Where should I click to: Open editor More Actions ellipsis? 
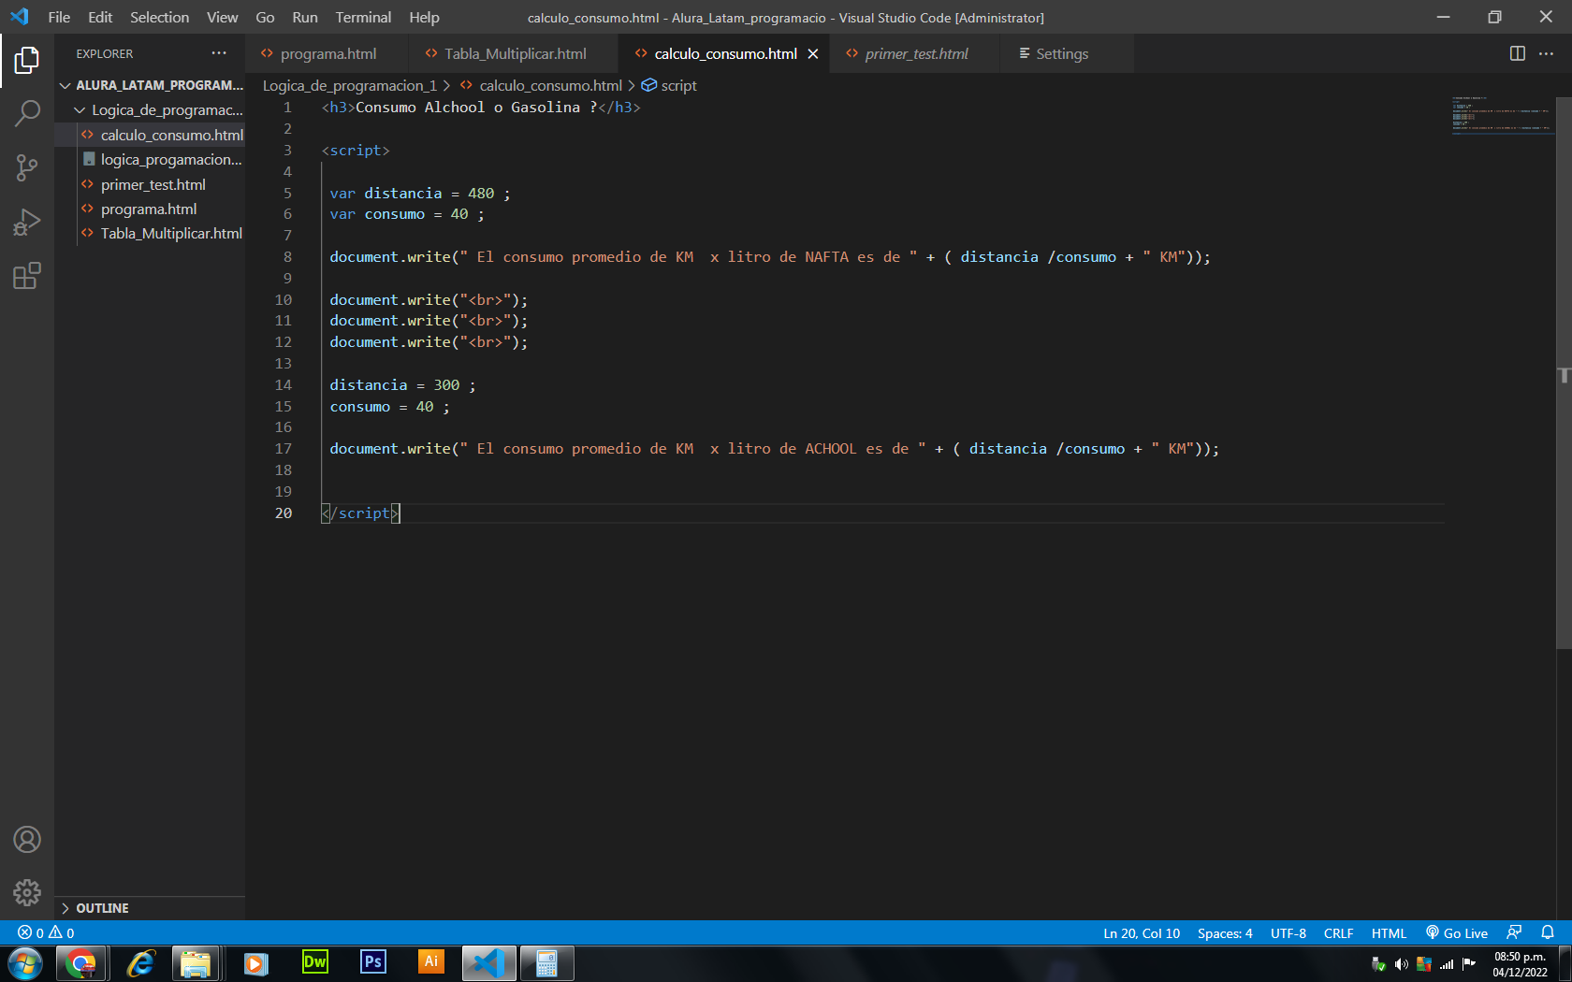(x=1546, y=53)
